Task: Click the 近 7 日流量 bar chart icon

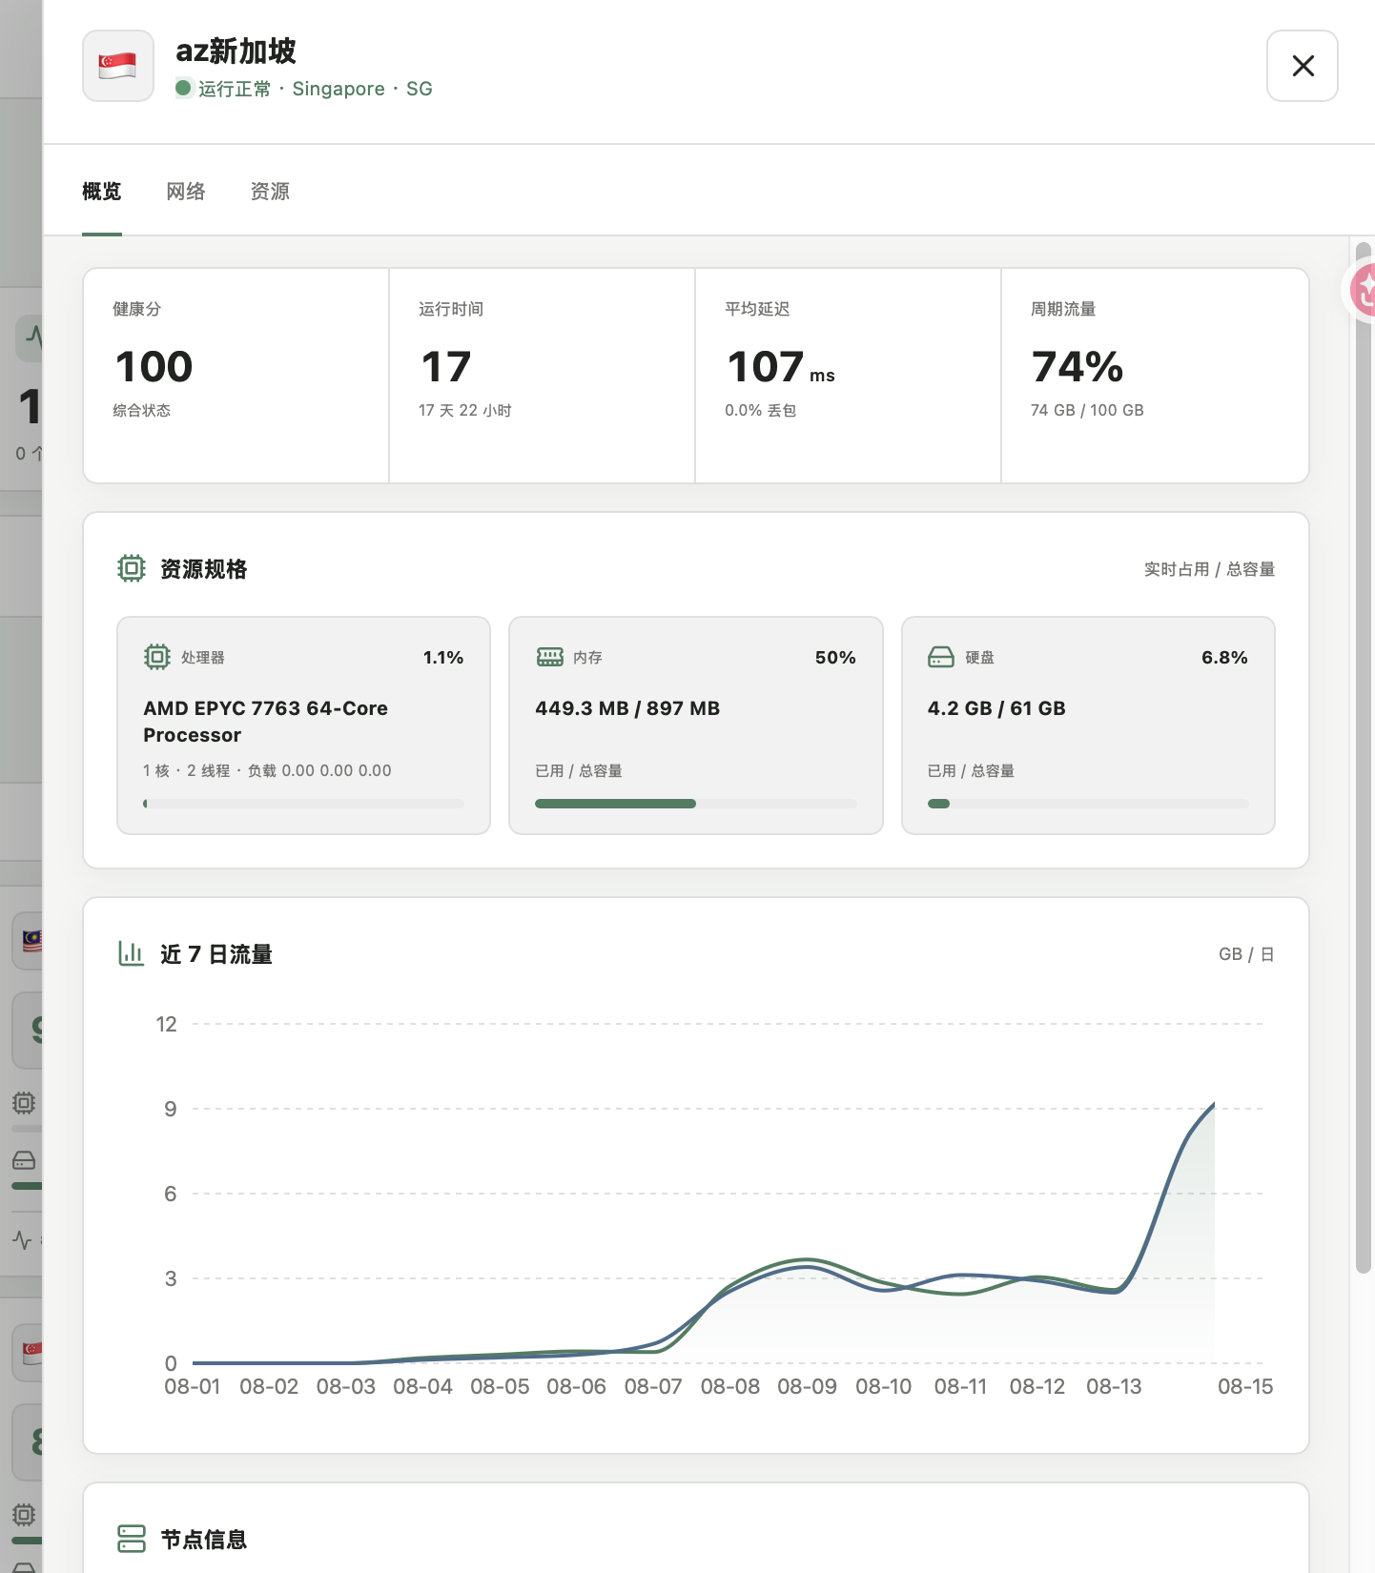Action: pos(131,953)
